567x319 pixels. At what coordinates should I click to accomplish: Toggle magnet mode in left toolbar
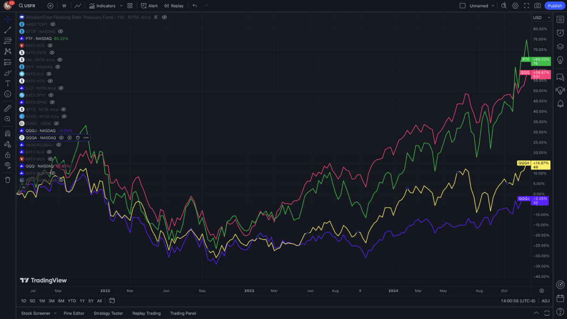pos(8,133)
